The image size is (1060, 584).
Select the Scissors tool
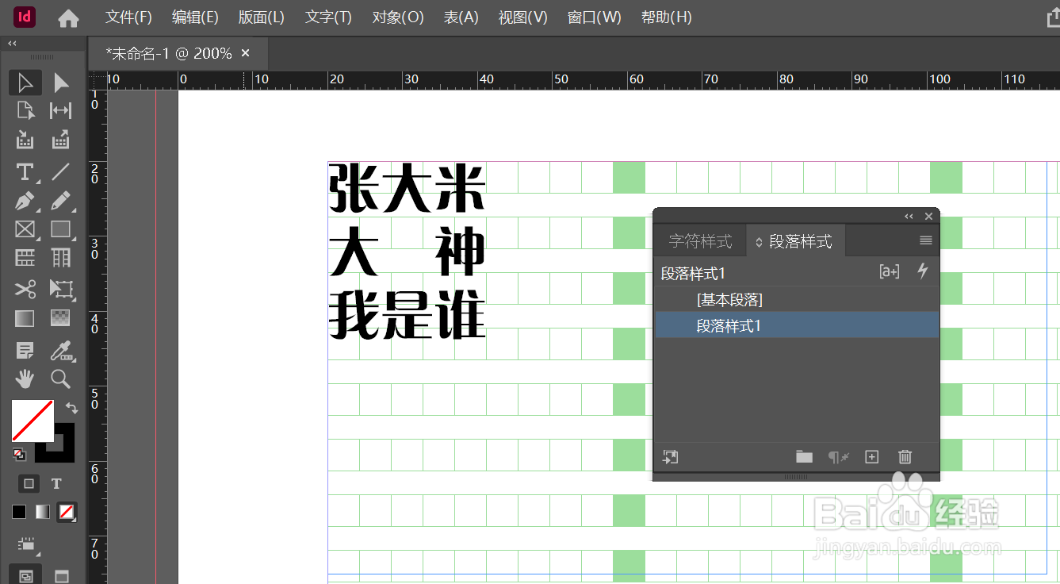[x=25, y=289]
